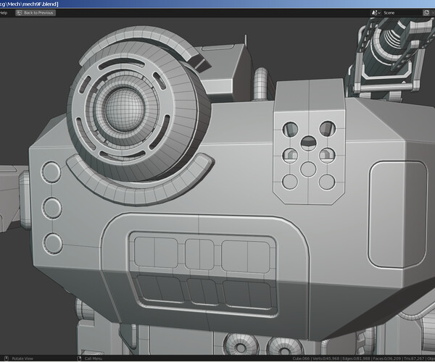Open the Help menu
Image resolution: width=435 pixels, height=362 pixels.
[x=4, y=13]
